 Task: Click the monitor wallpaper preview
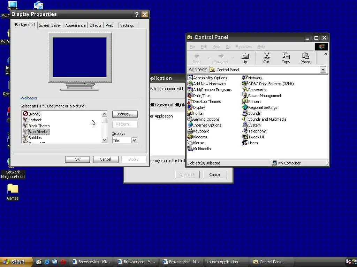[80, 57]
